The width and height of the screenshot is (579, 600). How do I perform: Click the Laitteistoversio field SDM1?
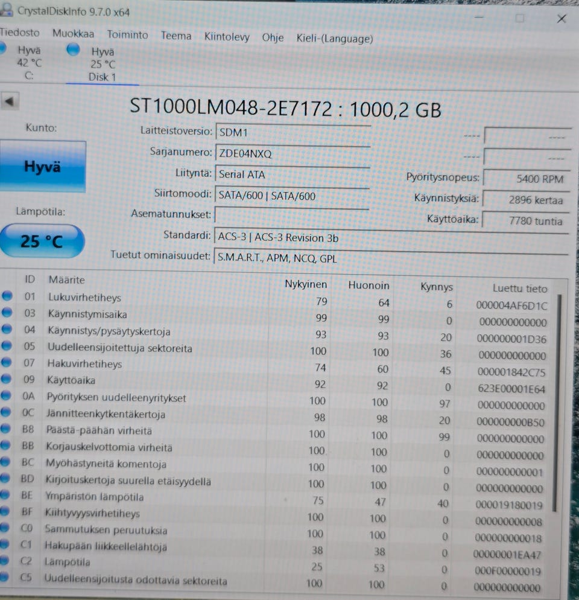click(293, 133)
